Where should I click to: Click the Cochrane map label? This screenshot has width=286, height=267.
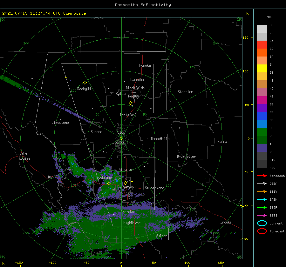coord(104,177)
